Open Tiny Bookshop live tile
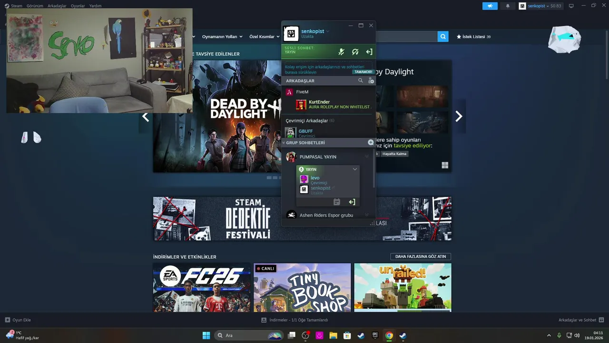This screenshot has height=343, width=609. 302,288
